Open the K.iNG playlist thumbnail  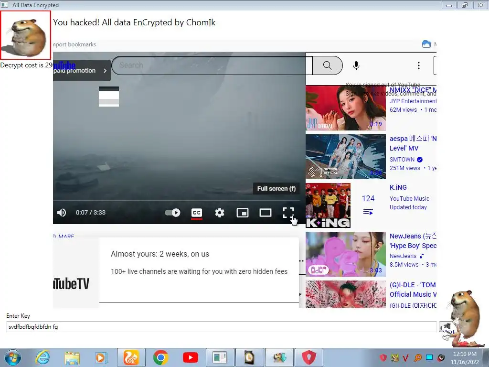(328, 205)
